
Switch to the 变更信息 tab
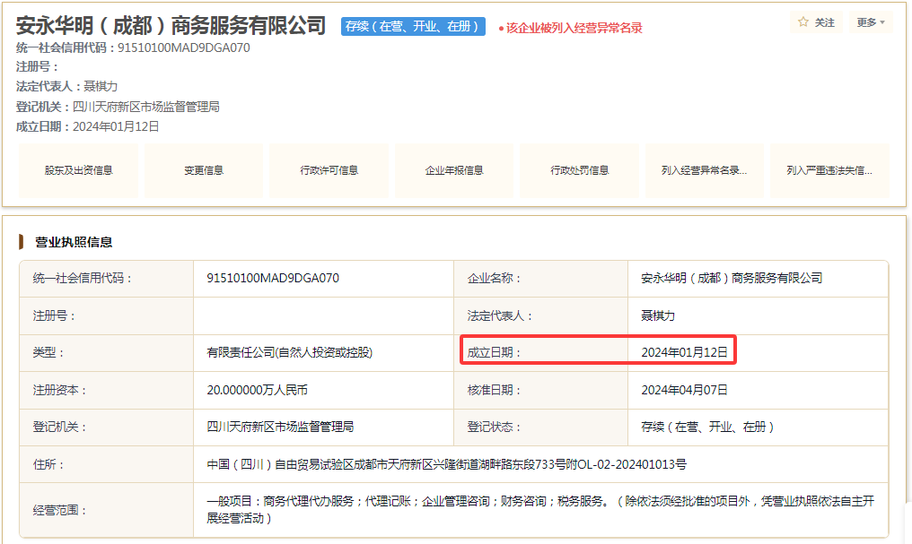point(204,170)
